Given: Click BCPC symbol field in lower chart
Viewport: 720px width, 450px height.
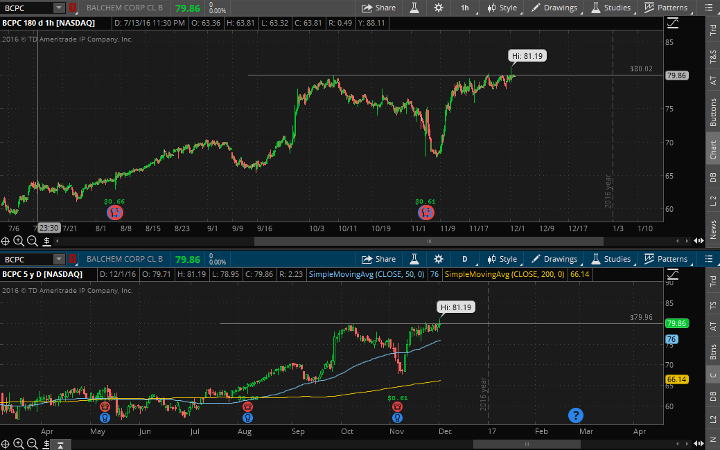Looking at the screenshot, I should [26, 259].
